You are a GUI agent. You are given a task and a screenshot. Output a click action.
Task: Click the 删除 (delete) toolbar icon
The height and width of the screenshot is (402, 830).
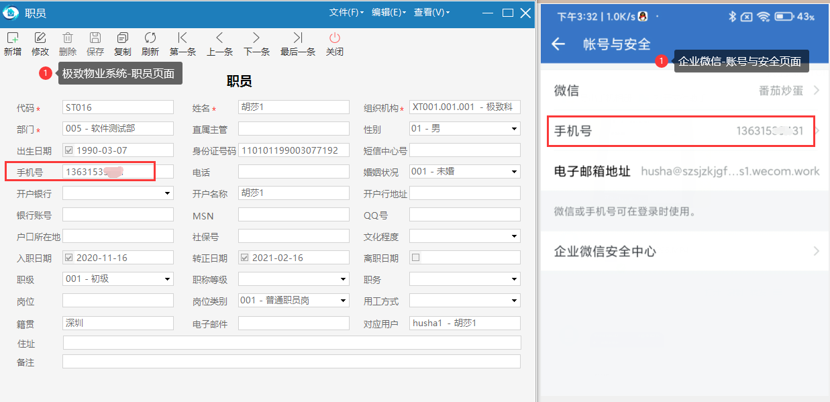coord(68,38)
